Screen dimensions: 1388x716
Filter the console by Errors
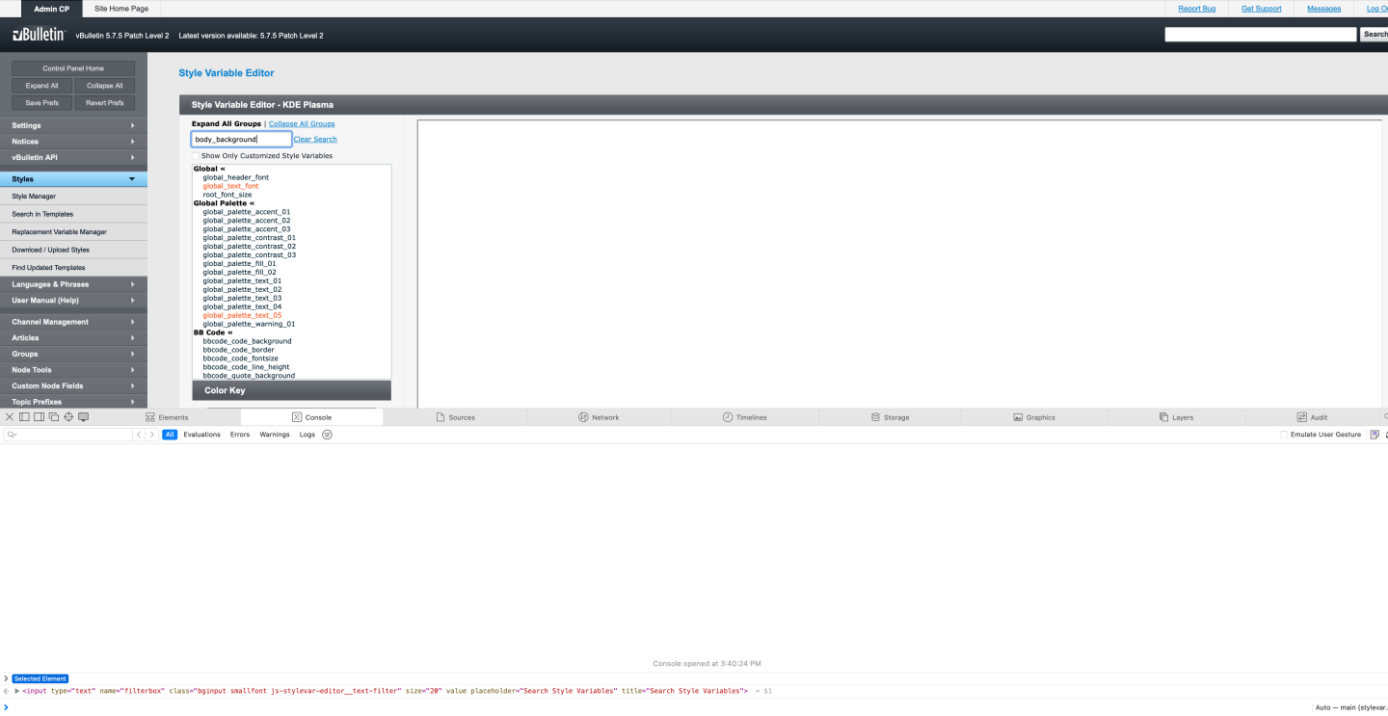point(240,435)
